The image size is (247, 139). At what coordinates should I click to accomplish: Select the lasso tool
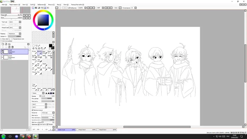(x=36, y=46)
